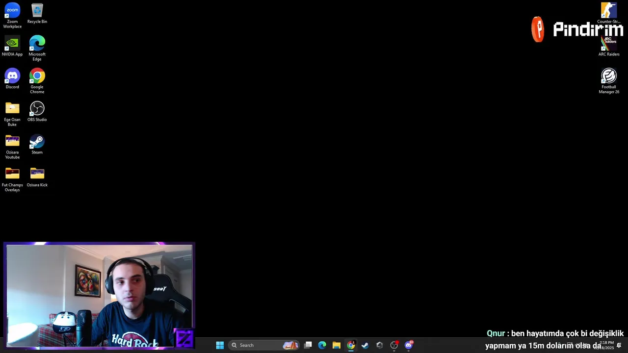Select the Ozisara Youtube folder
Viewport: 628px width, 353px height.
tap(12, 147)
